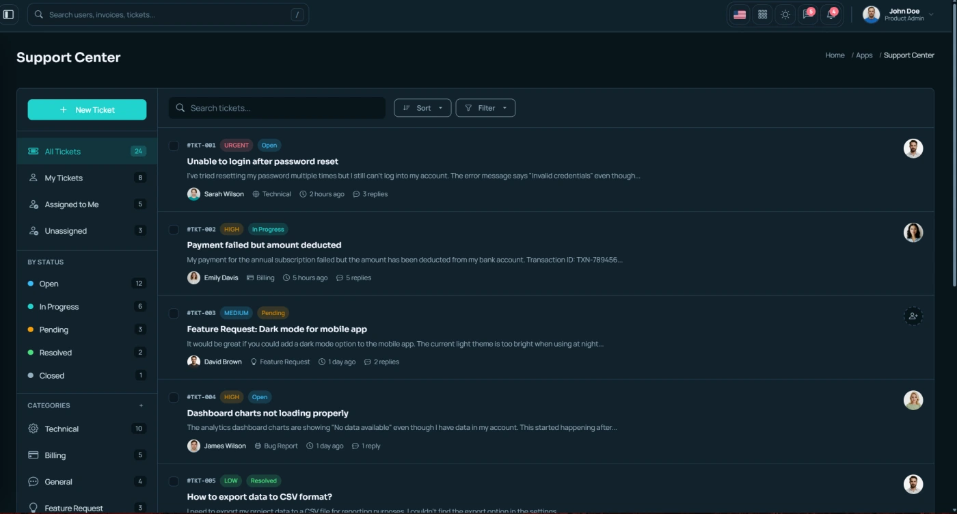This screenshot has width=957, height=514.
Task: Select checkbox for ticket TKT-002
Action: coord(174,230)
